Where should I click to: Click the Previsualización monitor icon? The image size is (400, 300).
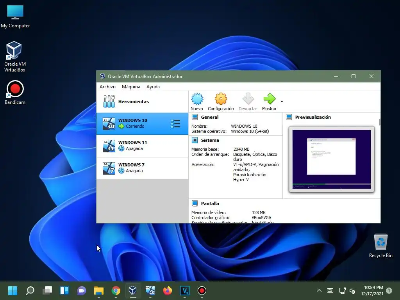tap(289, 117)
